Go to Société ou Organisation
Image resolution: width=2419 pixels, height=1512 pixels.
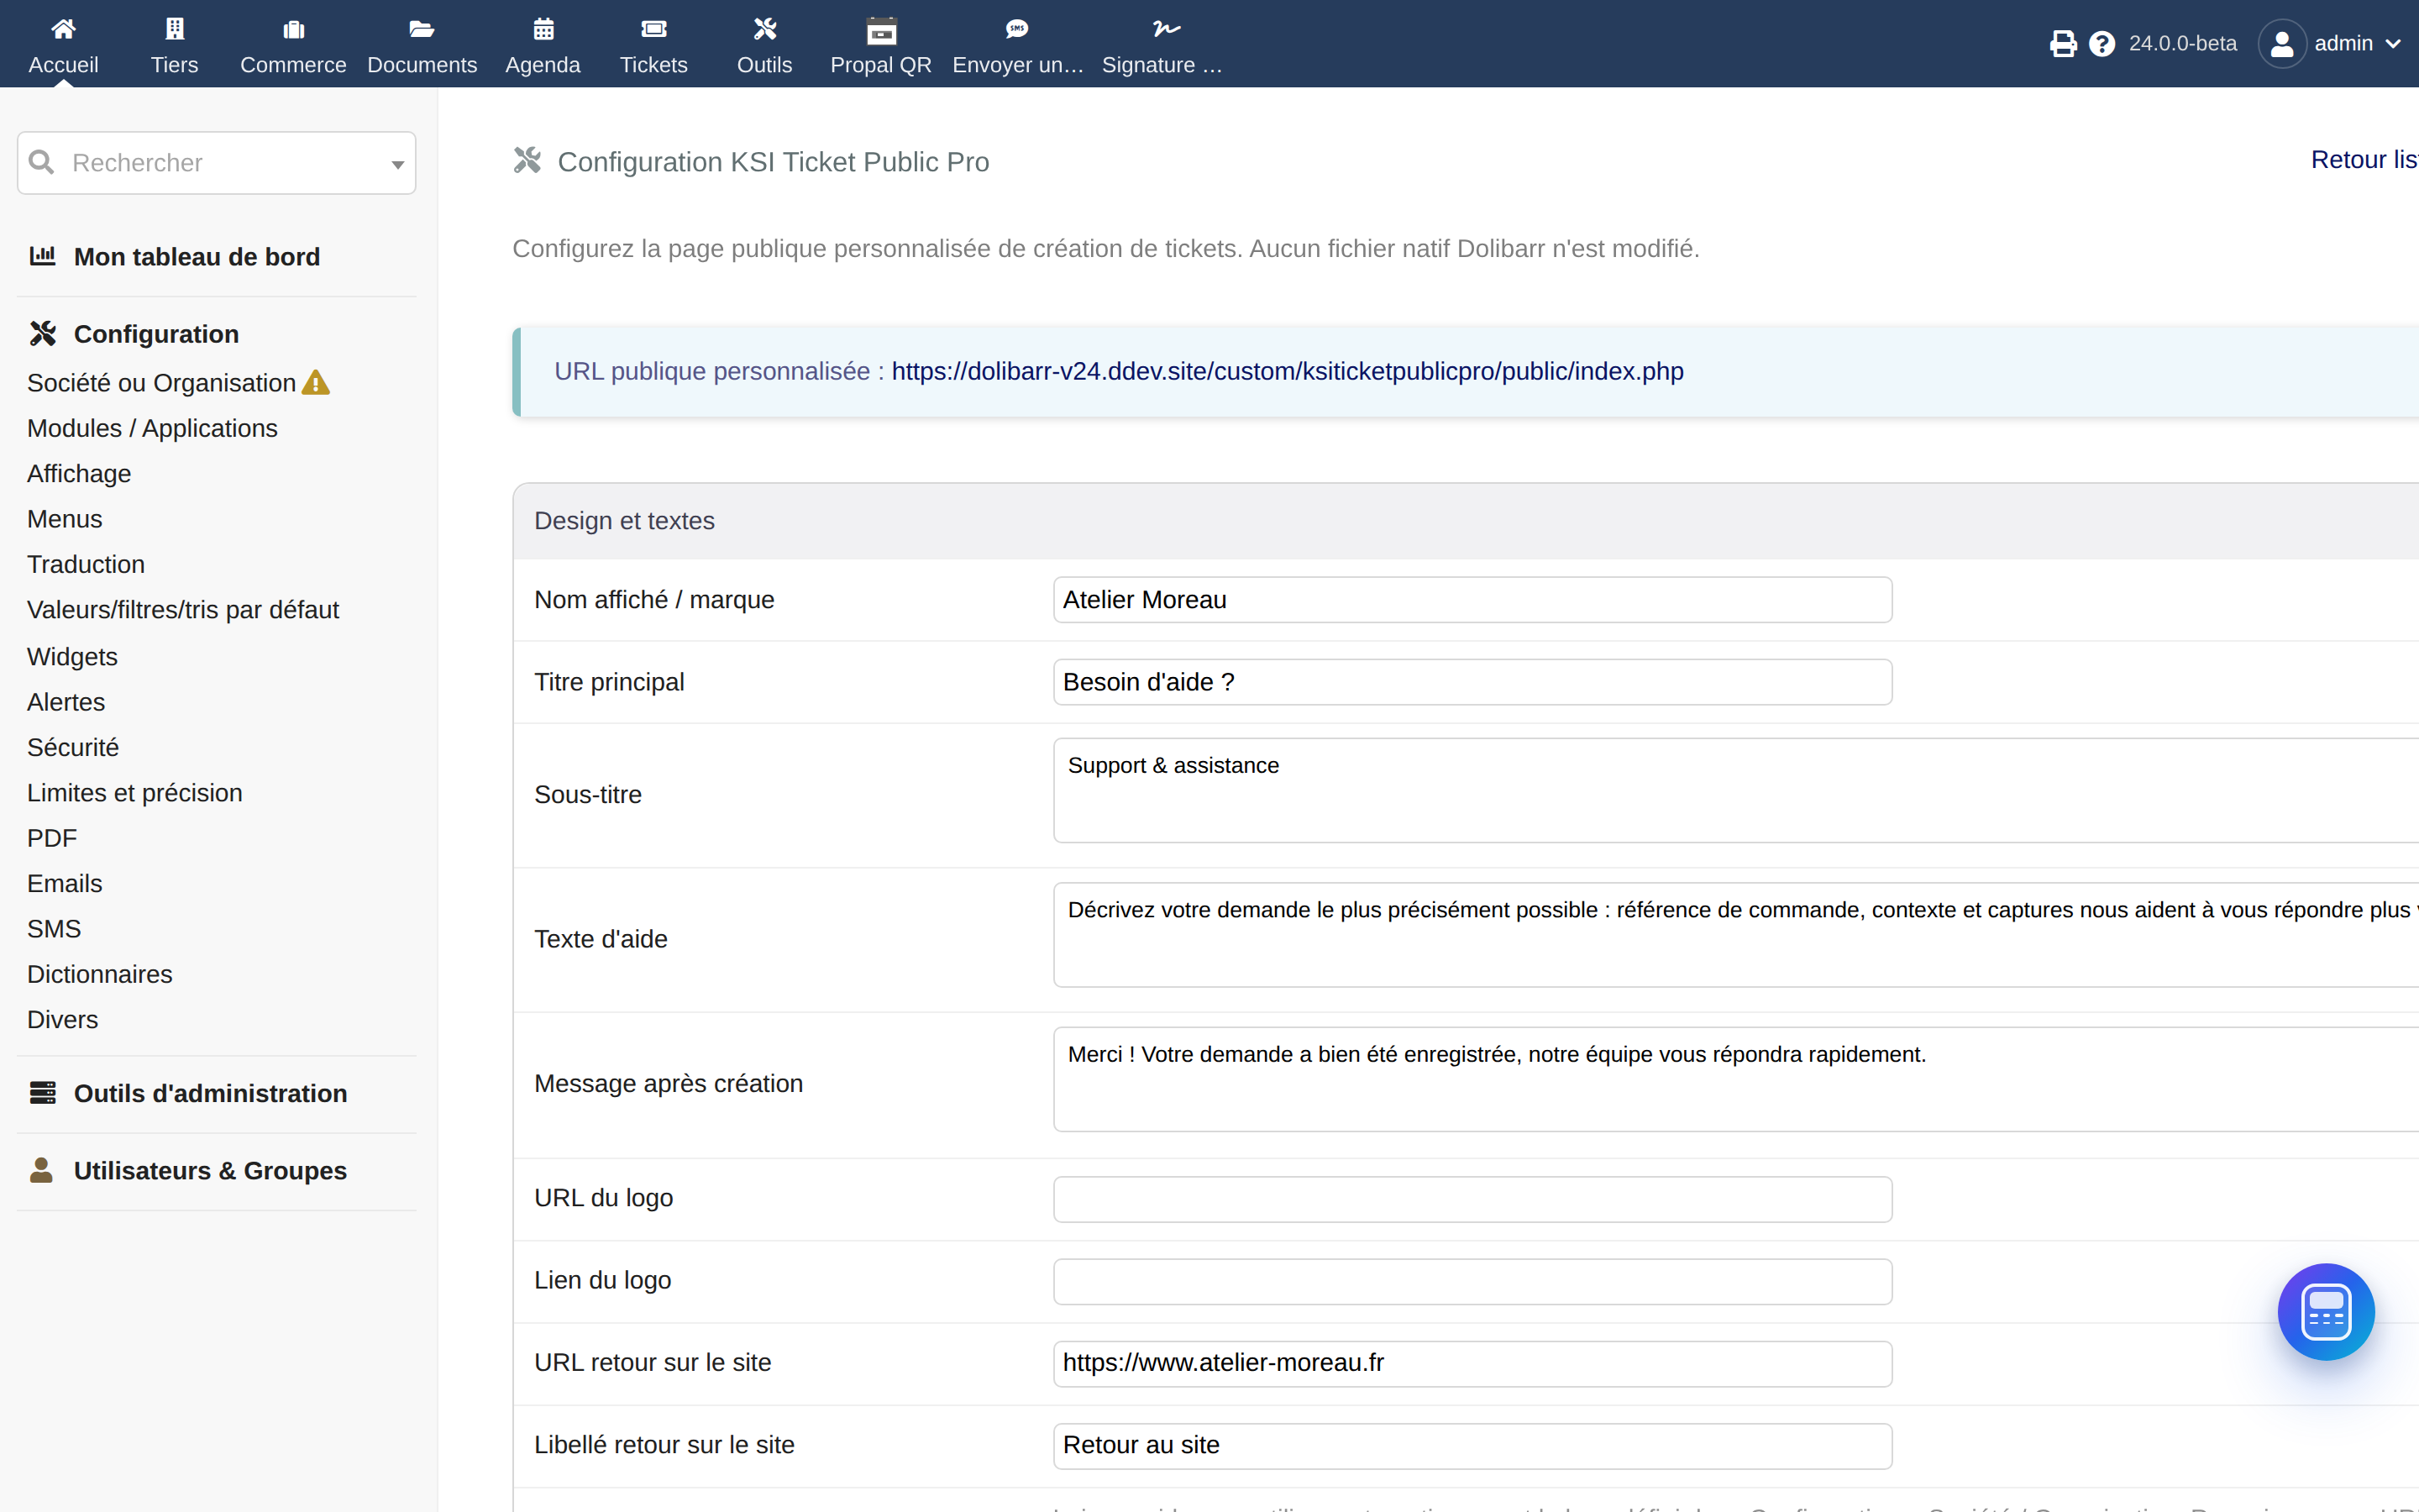pyautogui.click(x=161, y=383)
